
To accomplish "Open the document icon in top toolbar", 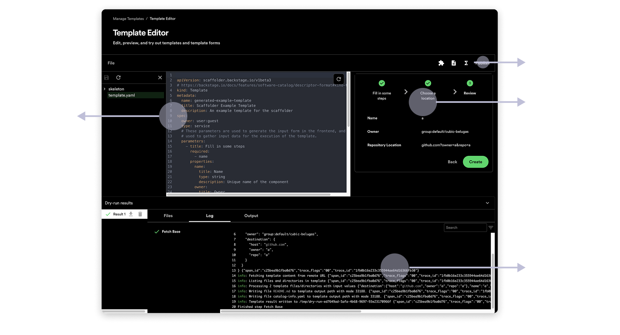I will tap(454, 63).
